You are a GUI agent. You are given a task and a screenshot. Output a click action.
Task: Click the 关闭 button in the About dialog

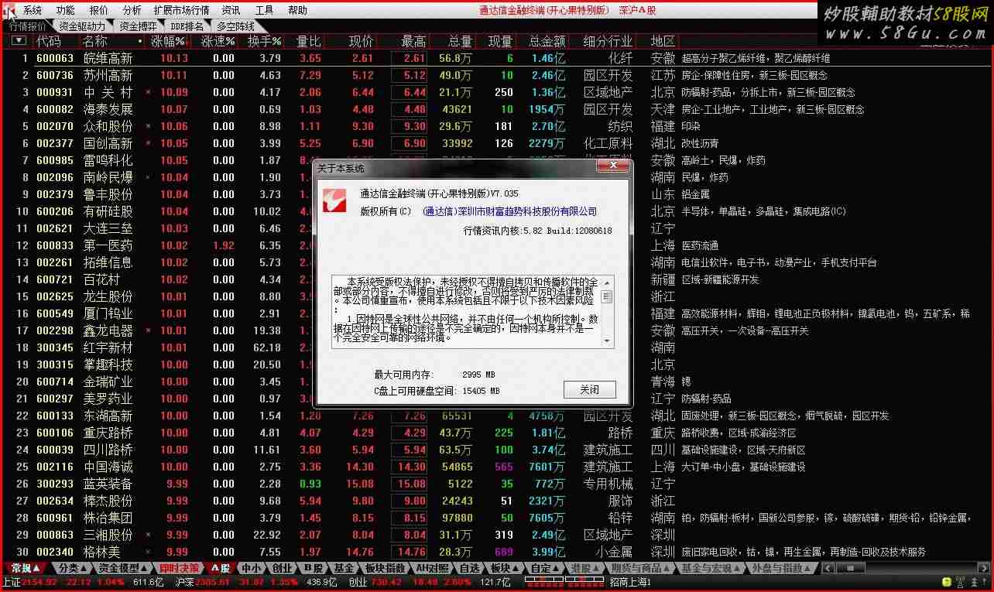tap(590, 389)
